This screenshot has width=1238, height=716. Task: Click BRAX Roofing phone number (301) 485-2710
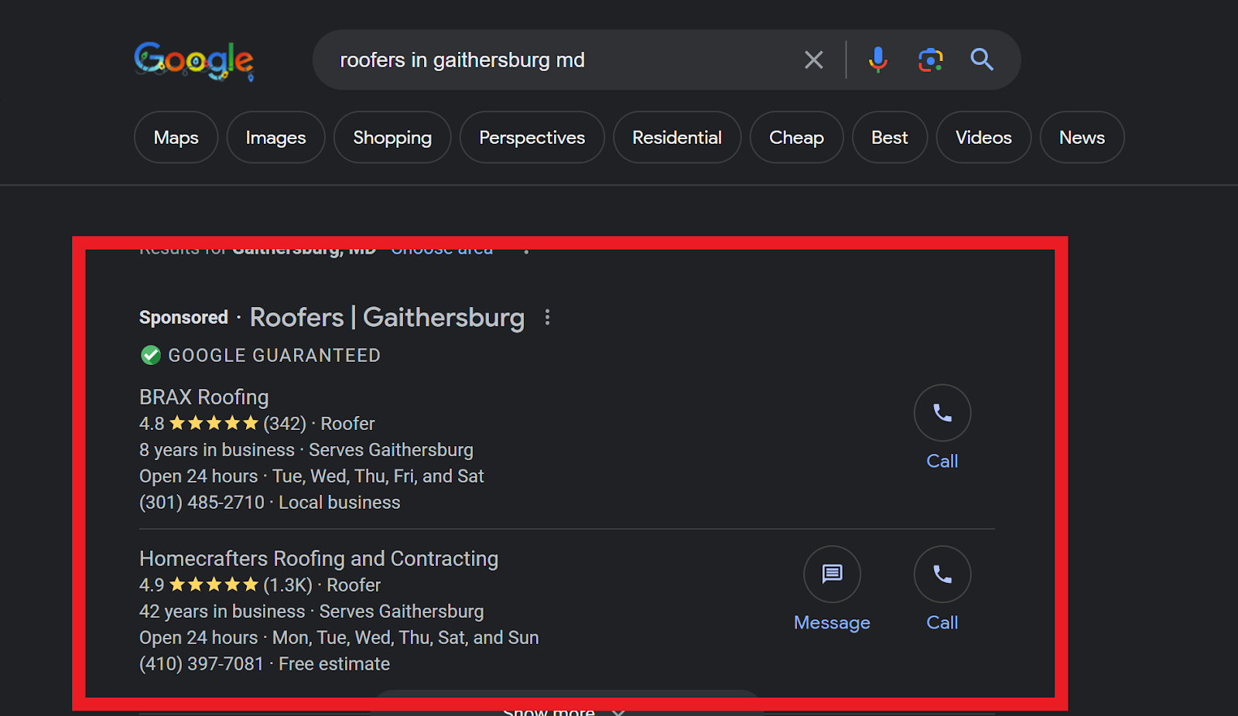click(202, 503)
